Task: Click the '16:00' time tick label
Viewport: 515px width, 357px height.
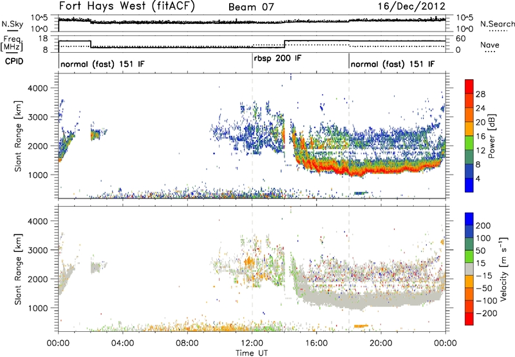Action: [316, 343]
